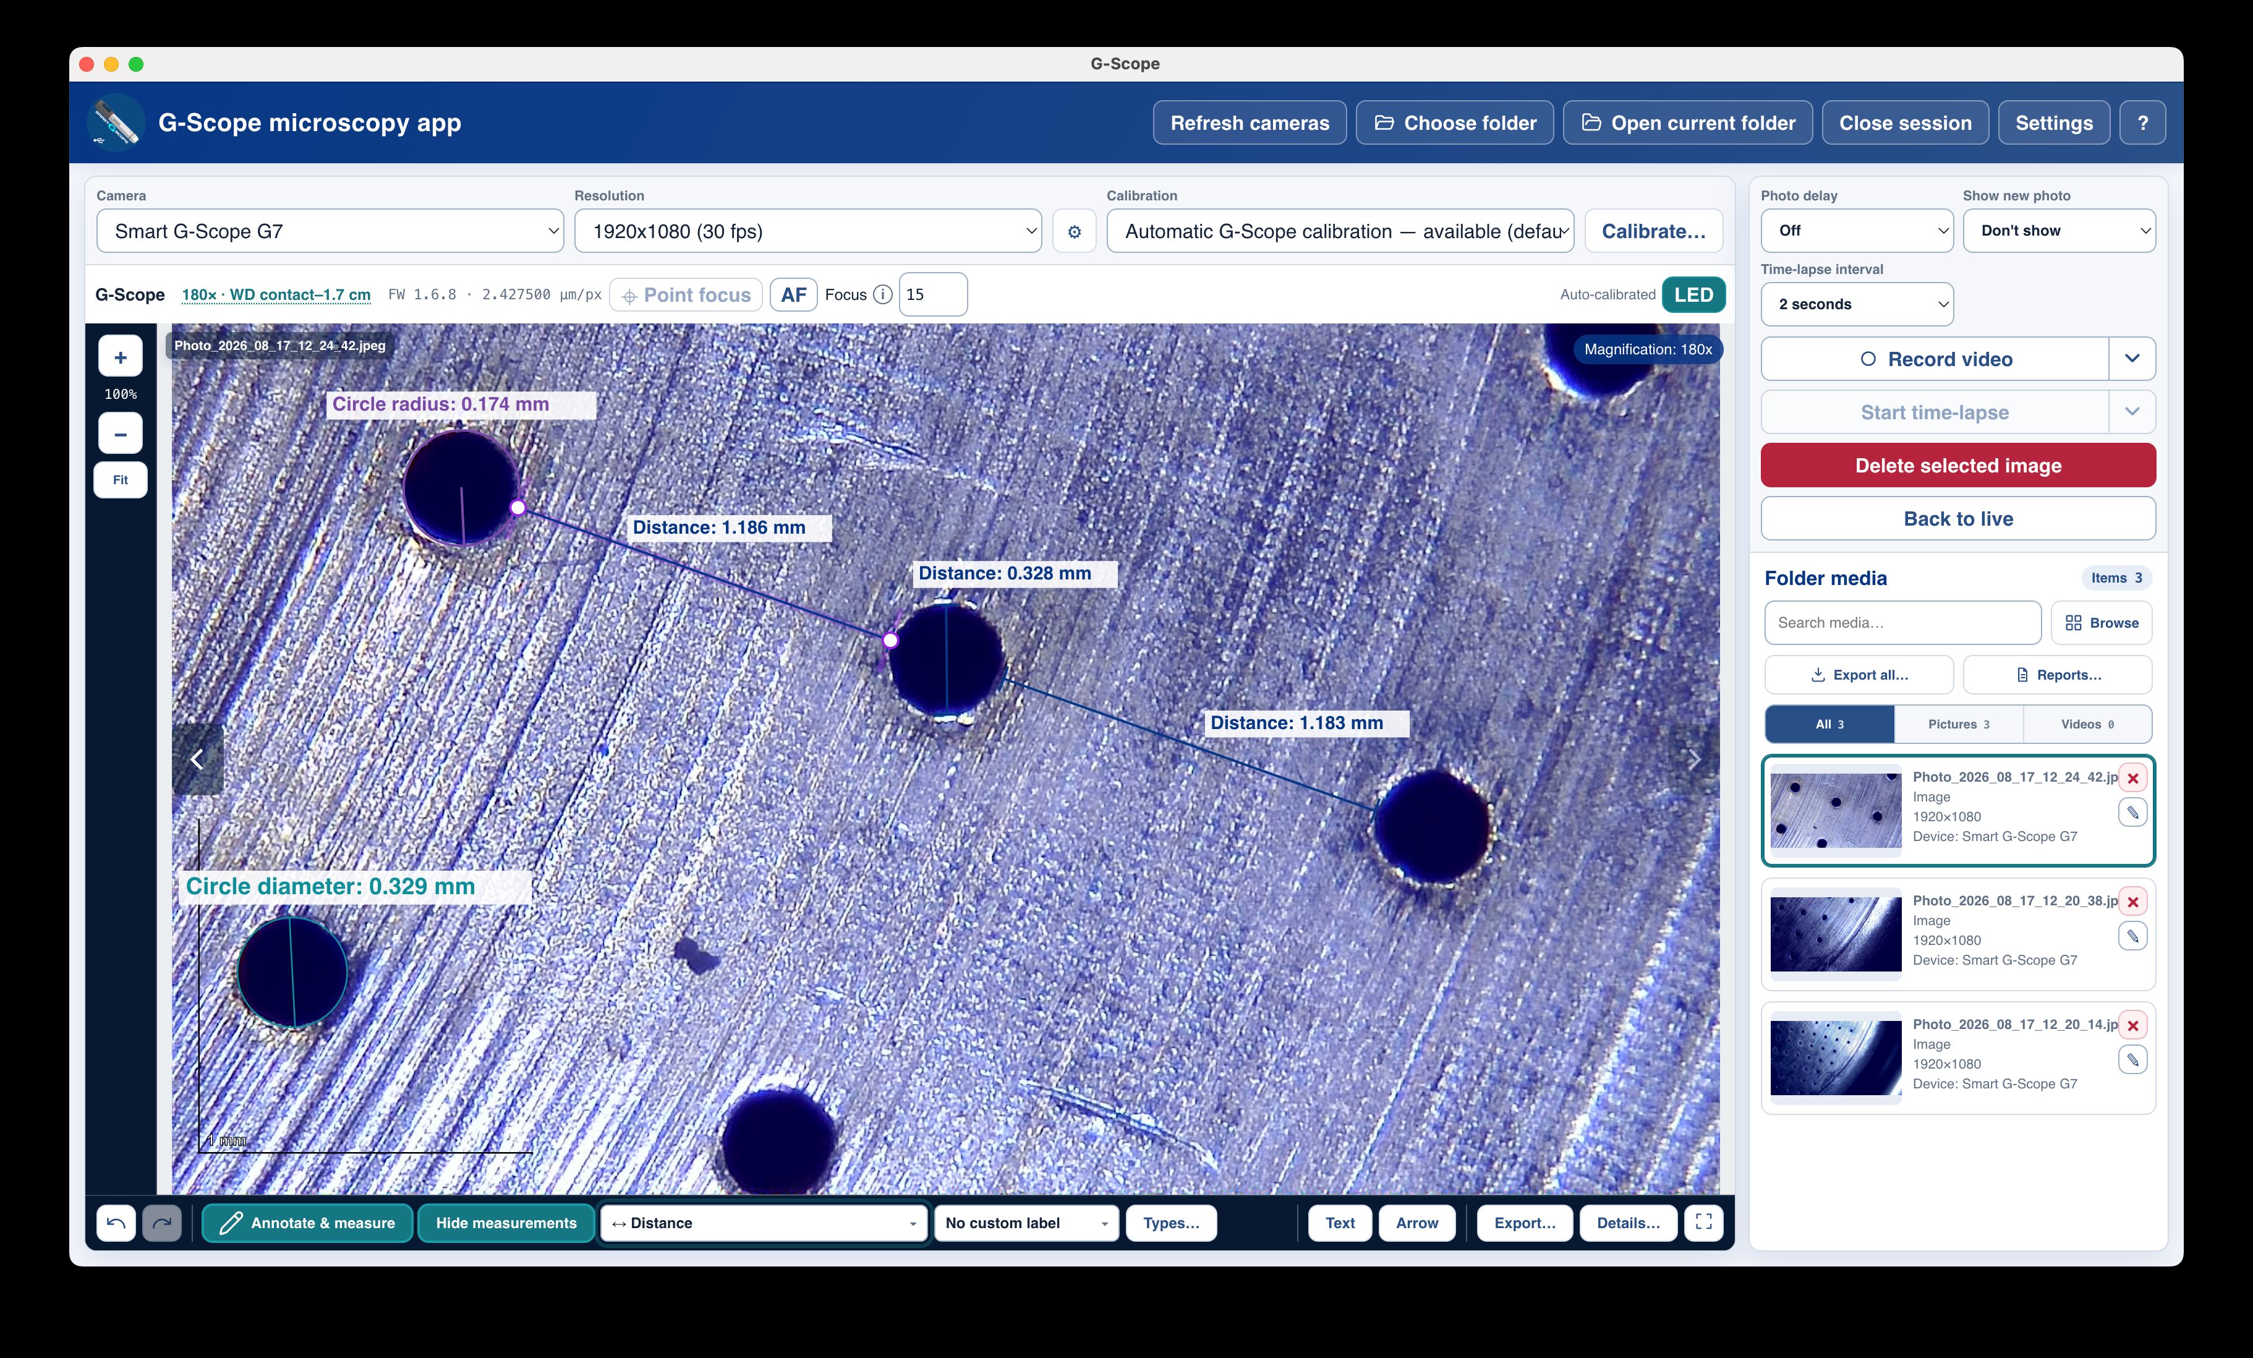
Task: Delete Photo_2026_08_17_12_20_14 with red X
Action: [x=2132, y=1025]
